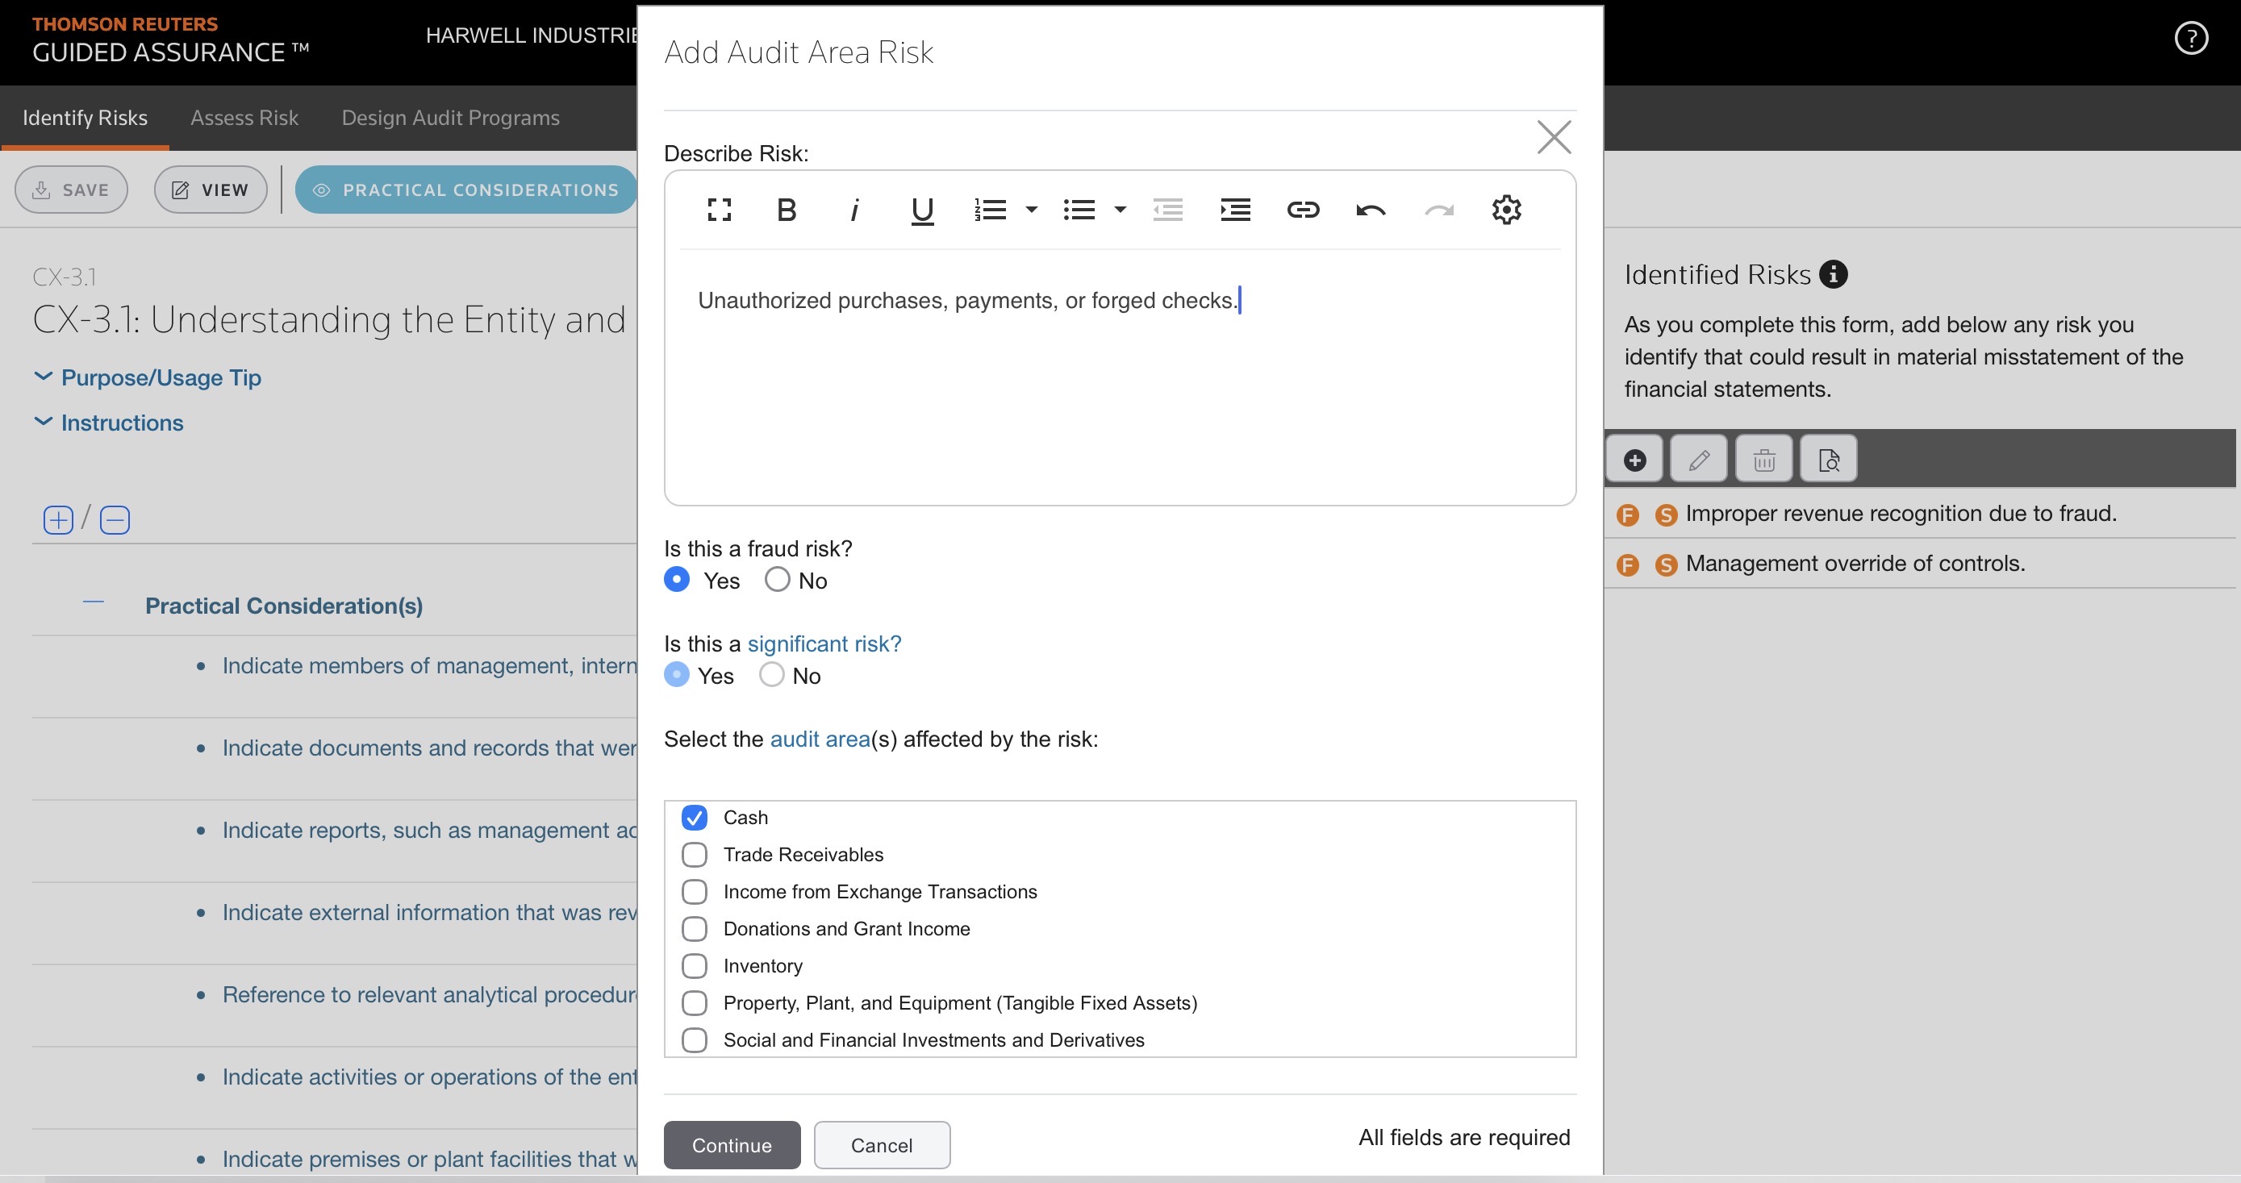This screenshot has width=2241, height=1183.
Task: Select No for fraud risk question
Action: [777, 579]
